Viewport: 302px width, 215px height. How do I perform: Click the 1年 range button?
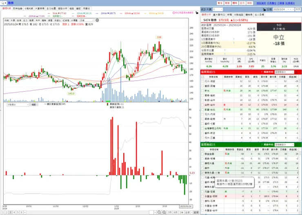coord(182,212)
